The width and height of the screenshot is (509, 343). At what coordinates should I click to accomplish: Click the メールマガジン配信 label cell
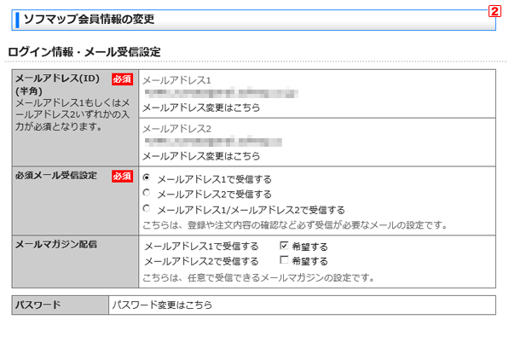coord(75,261)
